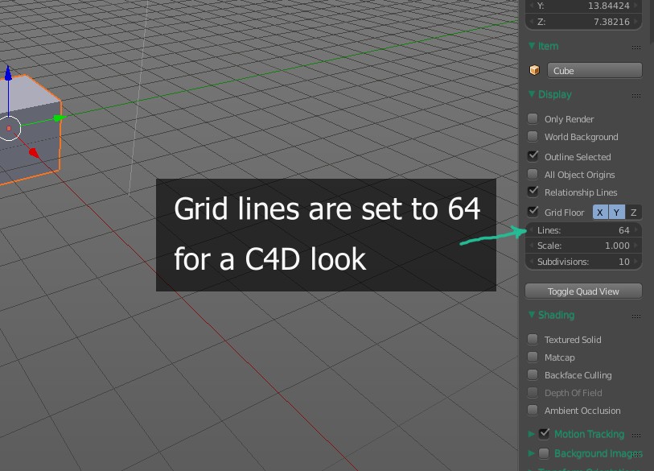Enable Textured Solid shading
Viewport: 654px width, 471px height.
533,339
